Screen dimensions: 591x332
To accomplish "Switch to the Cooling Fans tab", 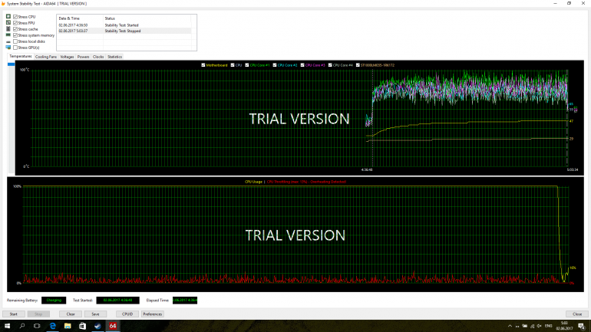I will [x=46, y=57].
